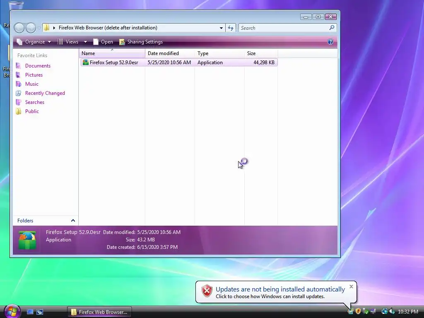424x318 pixels.
Task: Click the Music folder icon
Action: point(18,84)
